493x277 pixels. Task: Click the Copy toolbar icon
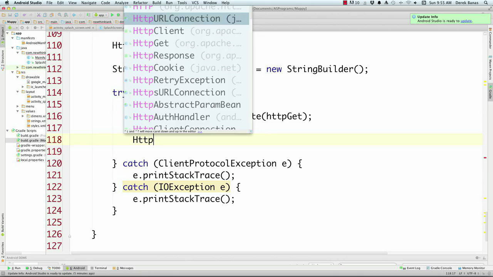45,15
